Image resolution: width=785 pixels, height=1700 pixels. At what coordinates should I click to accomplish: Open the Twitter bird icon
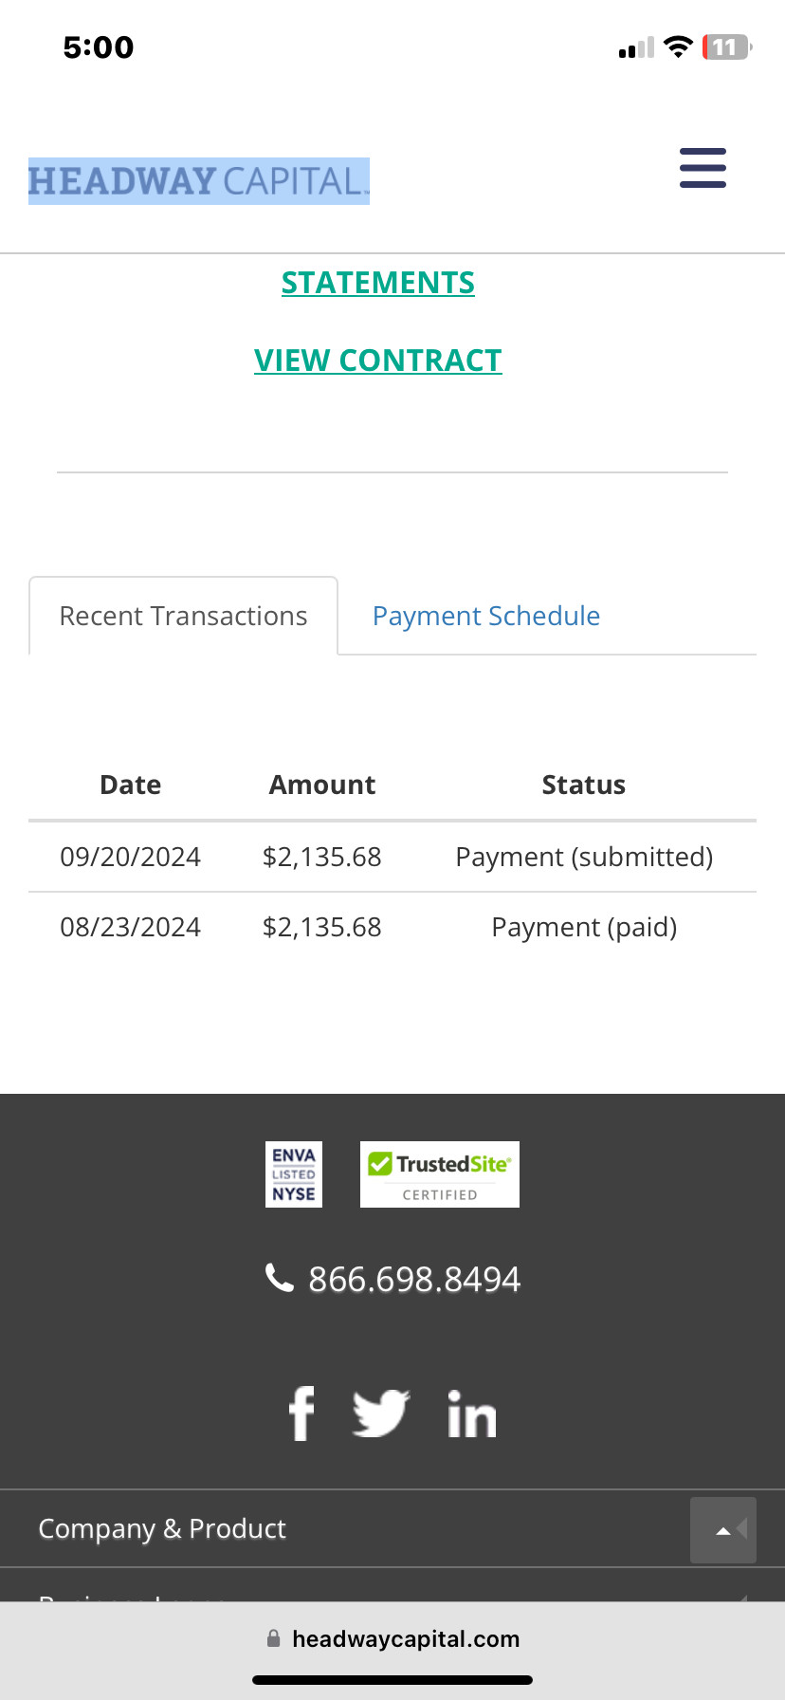point(380,1414)
